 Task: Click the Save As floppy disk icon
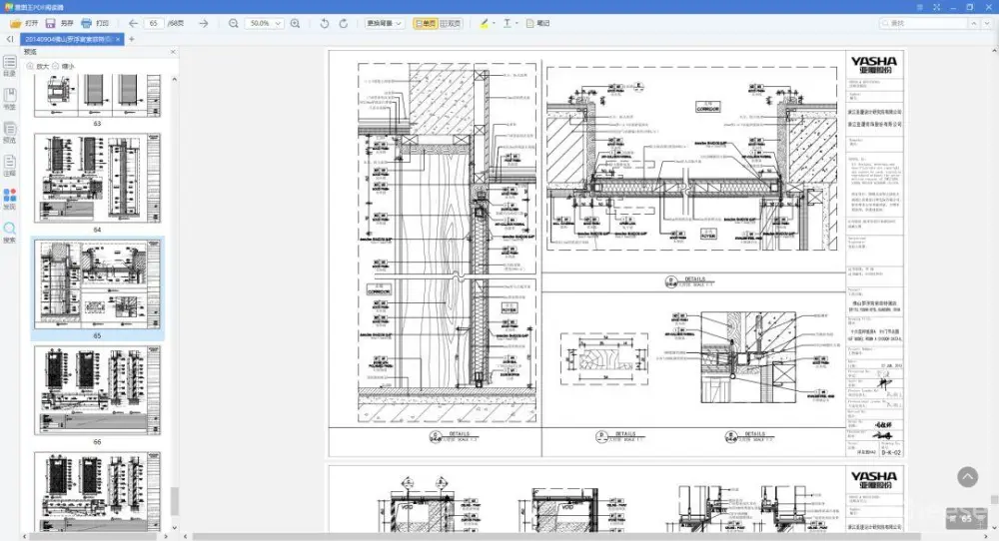tap(51, 22)
